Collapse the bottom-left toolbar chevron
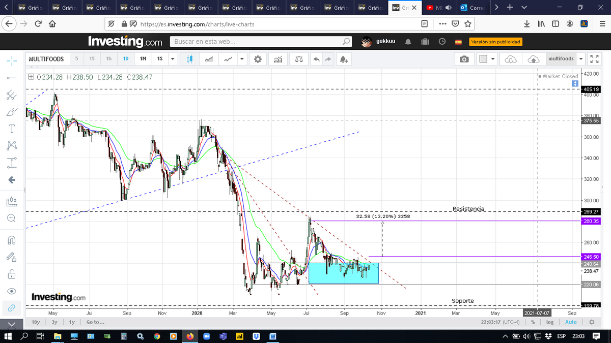This screenshot has width=611, height=343. point(11,324)
